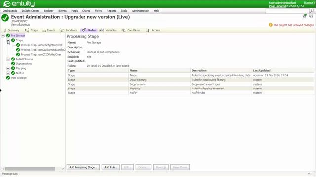Click the save project icon at top right

pos(311,16)
